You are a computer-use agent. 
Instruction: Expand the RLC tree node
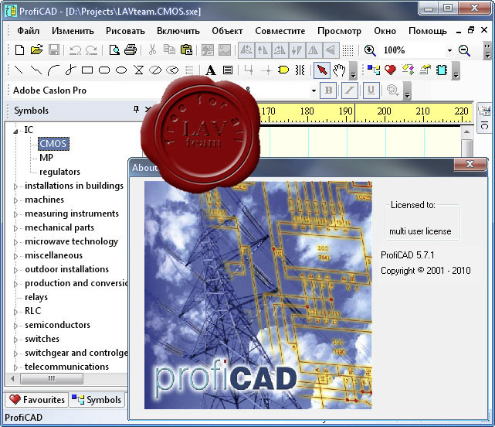[15, 312]
